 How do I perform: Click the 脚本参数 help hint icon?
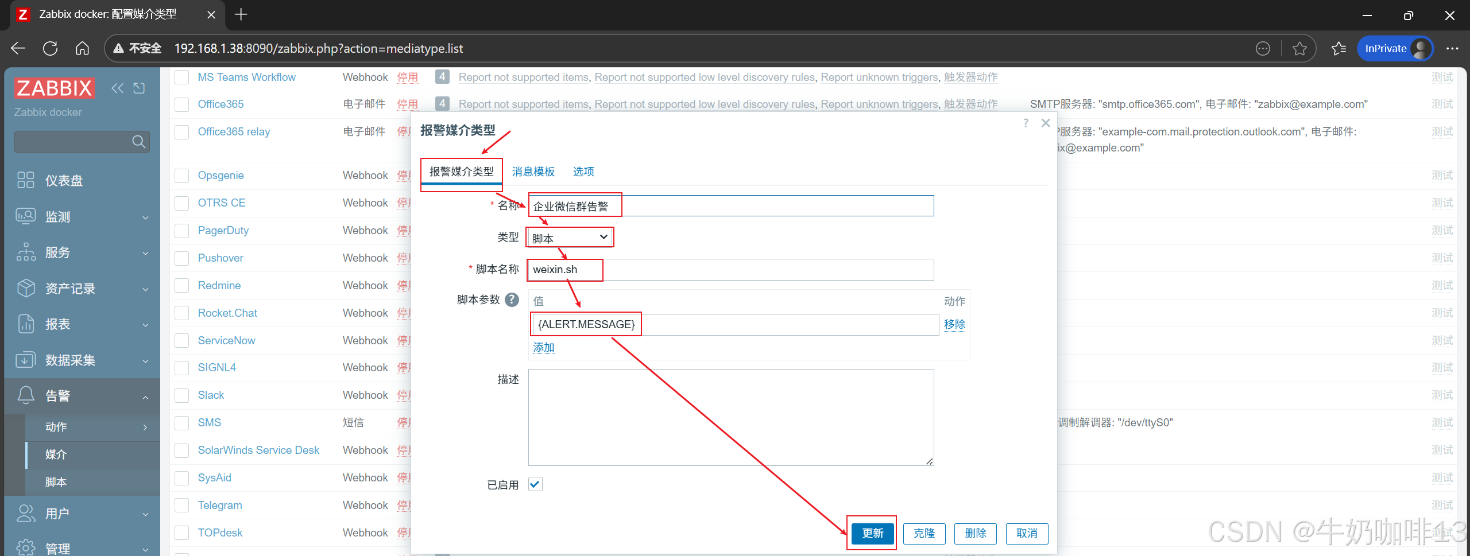pos(512,300)
